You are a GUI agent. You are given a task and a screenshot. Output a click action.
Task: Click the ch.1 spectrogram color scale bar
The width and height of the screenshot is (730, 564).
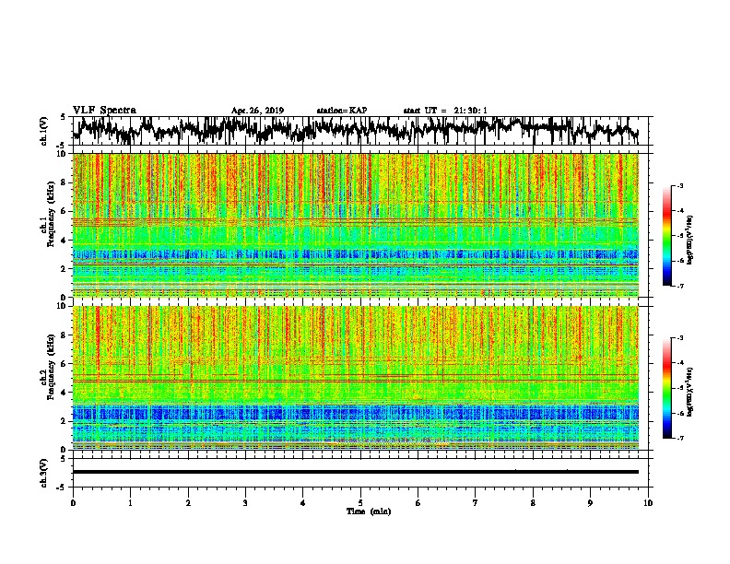click(x=667, y=236)
